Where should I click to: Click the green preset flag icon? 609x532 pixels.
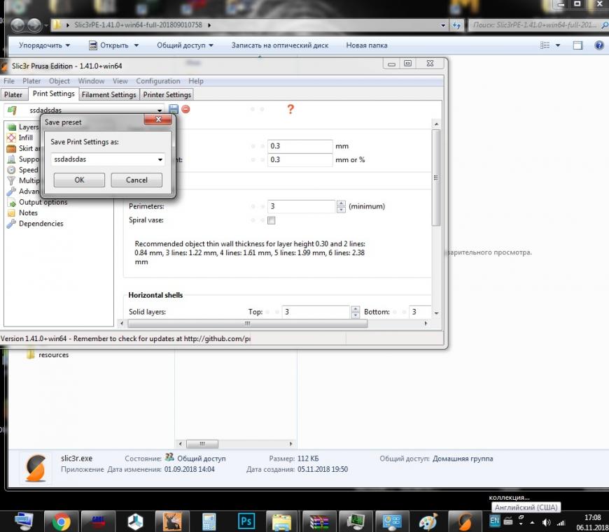(x=13, y=110)
